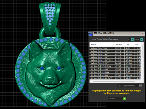Image resolution: width=146 pixels, height=109 pixels.
Task: Select the White Gold:10KX1 row
Action: tap(115, 69)
